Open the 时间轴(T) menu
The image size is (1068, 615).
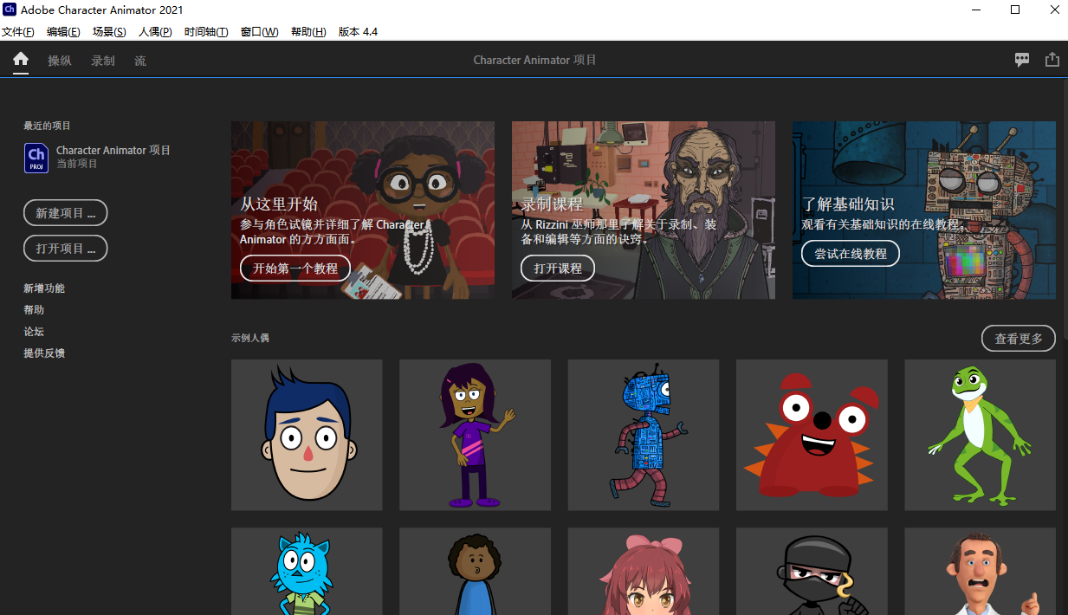206,32
